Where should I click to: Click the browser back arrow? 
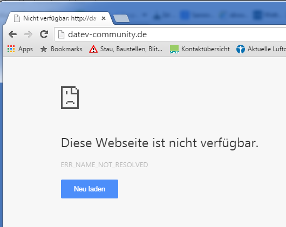[12, 34]
